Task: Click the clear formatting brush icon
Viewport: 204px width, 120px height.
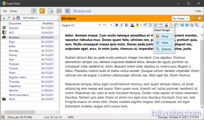Action: click(x=145, y=25)
